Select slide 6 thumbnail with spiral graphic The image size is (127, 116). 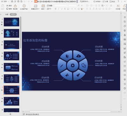[11, 79]
